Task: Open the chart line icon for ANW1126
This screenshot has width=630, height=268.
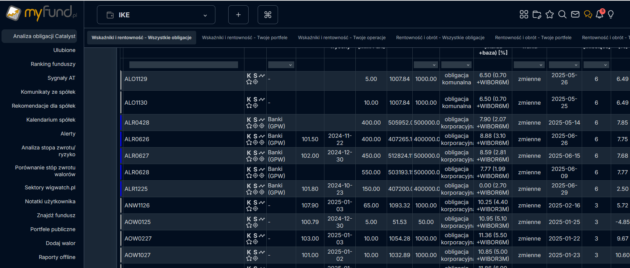Action: pyautogui.click(x=262, y=203)
